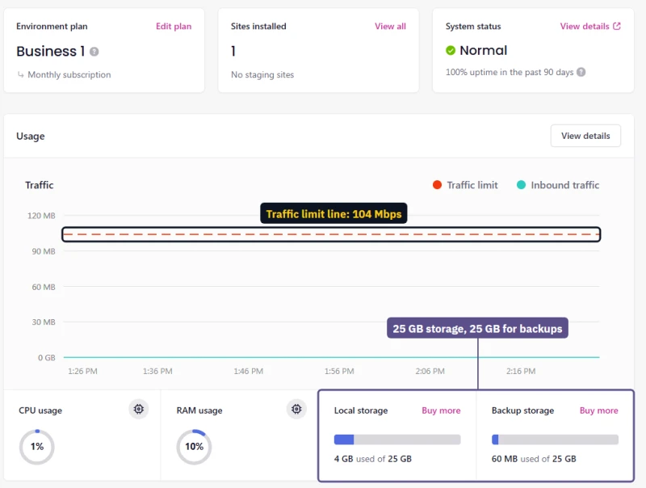Click the Usage View details button
The height and width of the screenshot is (488, 646).
585,136
